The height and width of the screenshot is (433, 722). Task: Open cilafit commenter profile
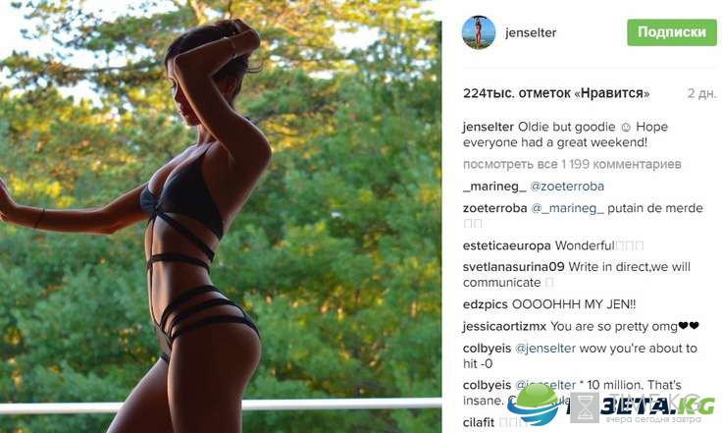pyautogui.click(x=479, y=422)
